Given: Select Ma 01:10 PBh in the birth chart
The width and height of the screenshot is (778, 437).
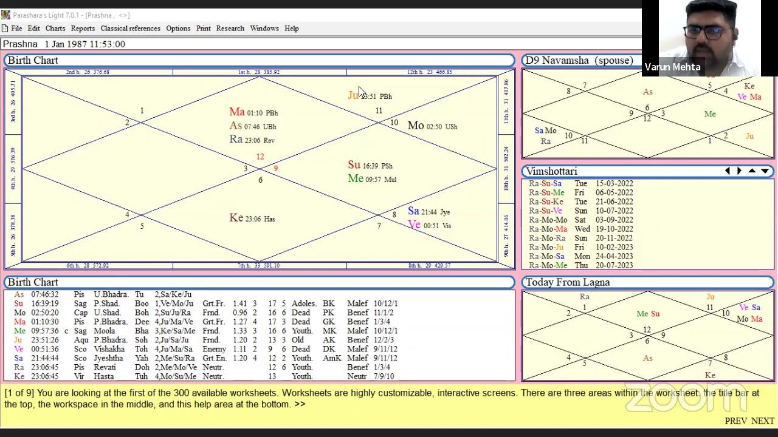Looking at the screenshot, I should (253, 112).
